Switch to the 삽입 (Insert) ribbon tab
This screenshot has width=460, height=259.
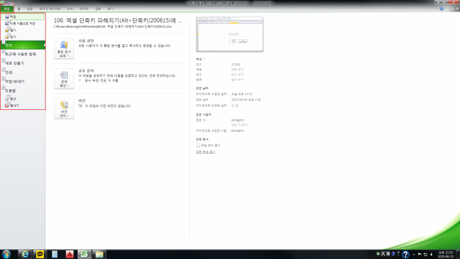[x=30, y=9]
